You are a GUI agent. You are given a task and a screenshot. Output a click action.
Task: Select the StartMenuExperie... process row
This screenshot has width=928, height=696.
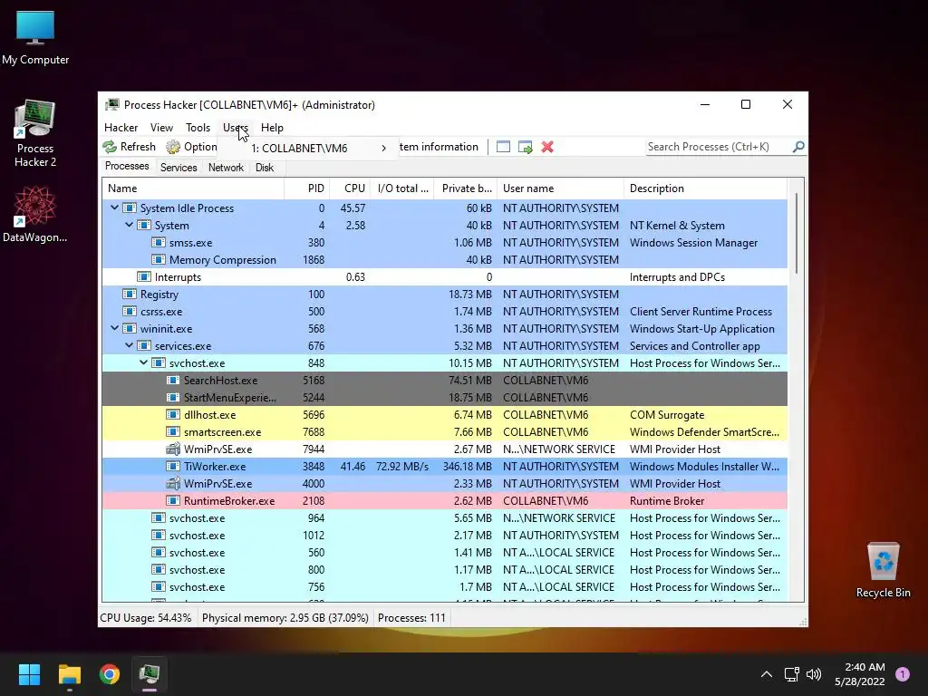pos(444,398)
